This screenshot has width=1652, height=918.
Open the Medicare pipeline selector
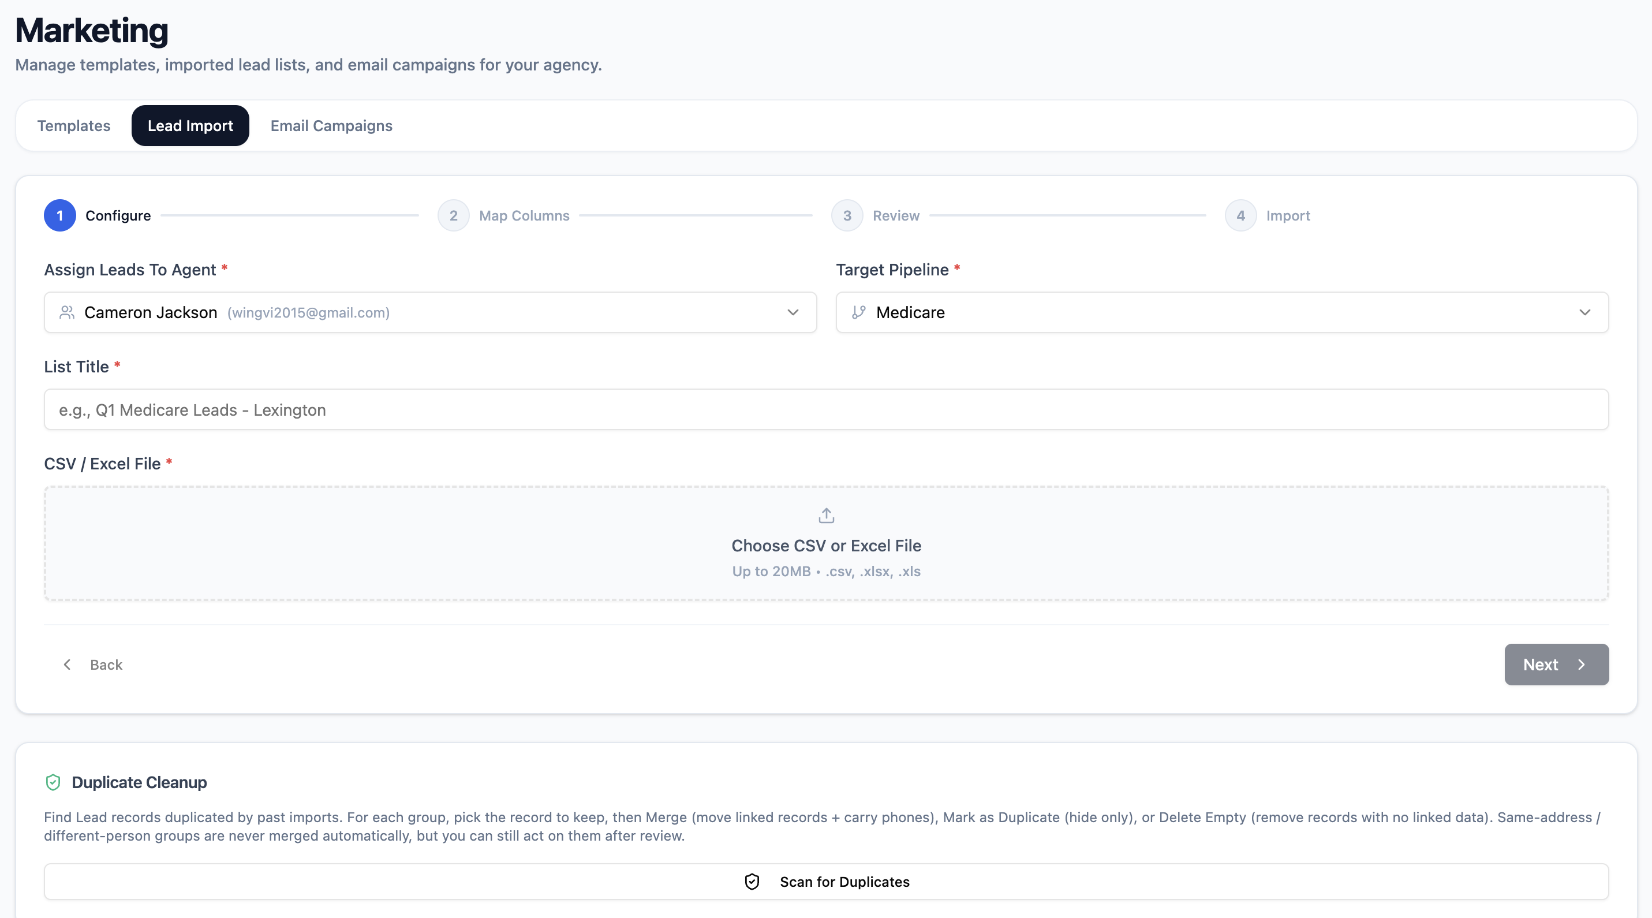click(1223, 312)
